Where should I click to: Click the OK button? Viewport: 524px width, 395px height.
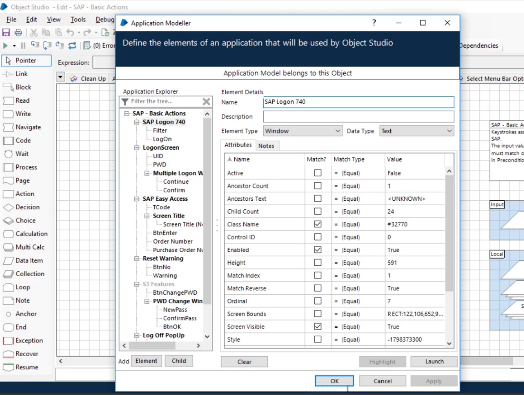pos(334,381)
